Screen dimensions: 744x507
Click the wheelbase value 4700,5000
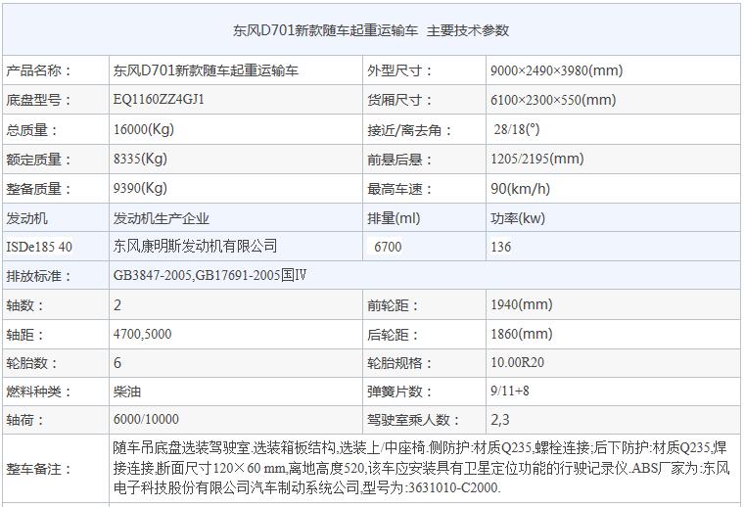pyautogui.click(x=142, y=334)
